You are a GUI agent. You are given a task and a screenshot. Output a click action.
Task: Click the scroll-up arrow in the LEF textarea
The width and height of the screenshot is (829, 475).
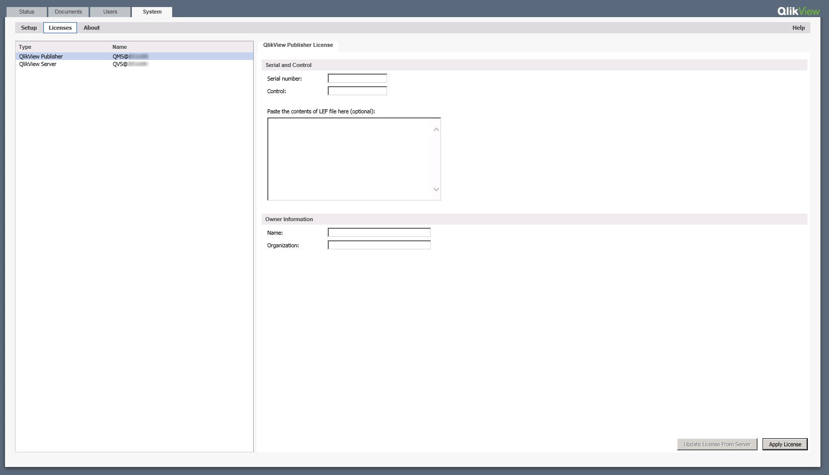click(x=436, y=129)
